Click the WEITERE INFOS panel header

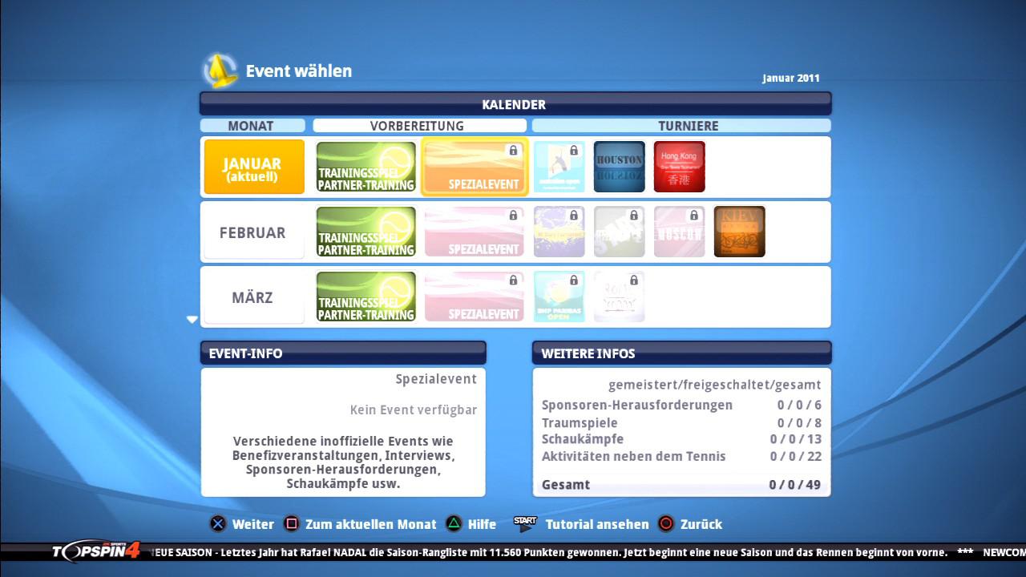pyautogui.click(x=681, y=353)
